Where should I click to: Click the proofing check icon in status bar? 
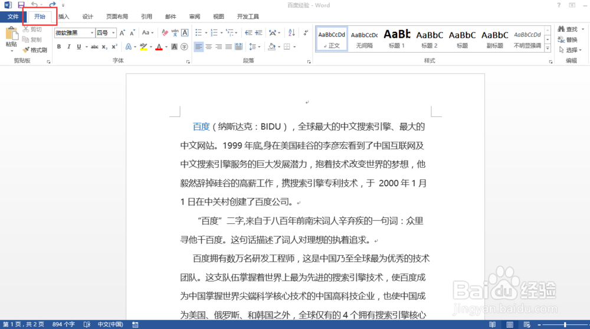pos(87,324)
